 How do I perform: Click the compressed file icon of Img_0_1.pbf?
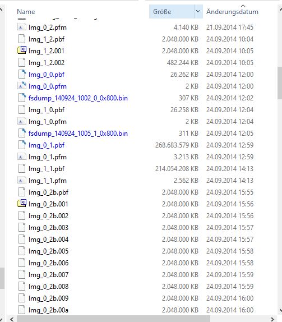pos(22,145)
